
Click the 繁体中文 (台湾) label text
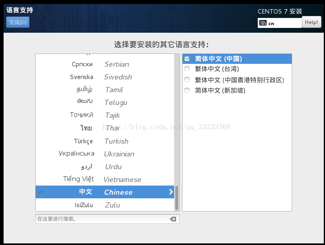217,69
